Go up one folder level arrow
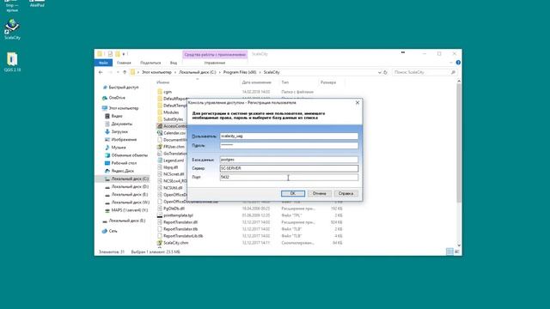Screen dimensions: 550x309 [125, 72]
